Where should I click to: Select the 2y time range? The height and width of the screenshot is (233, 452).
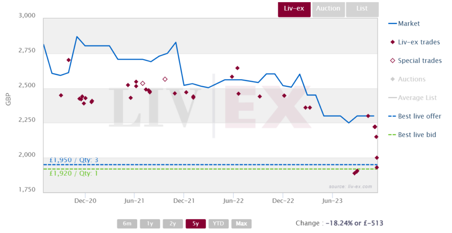pos(173,224)
